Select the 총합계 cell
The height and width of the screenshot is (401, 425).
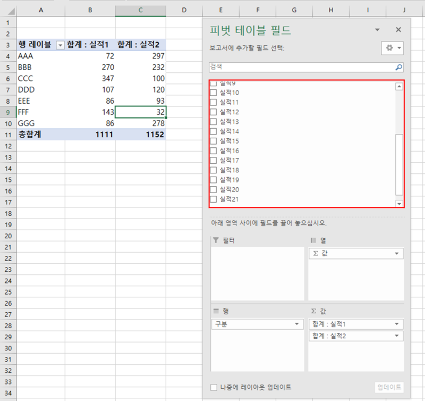click(x=41, y=135)
